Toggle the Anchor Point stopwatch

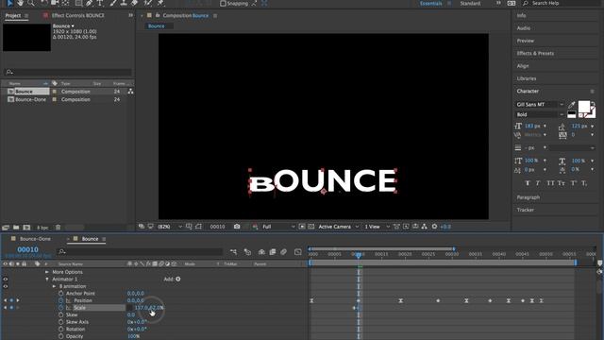(x=60, y=294)
